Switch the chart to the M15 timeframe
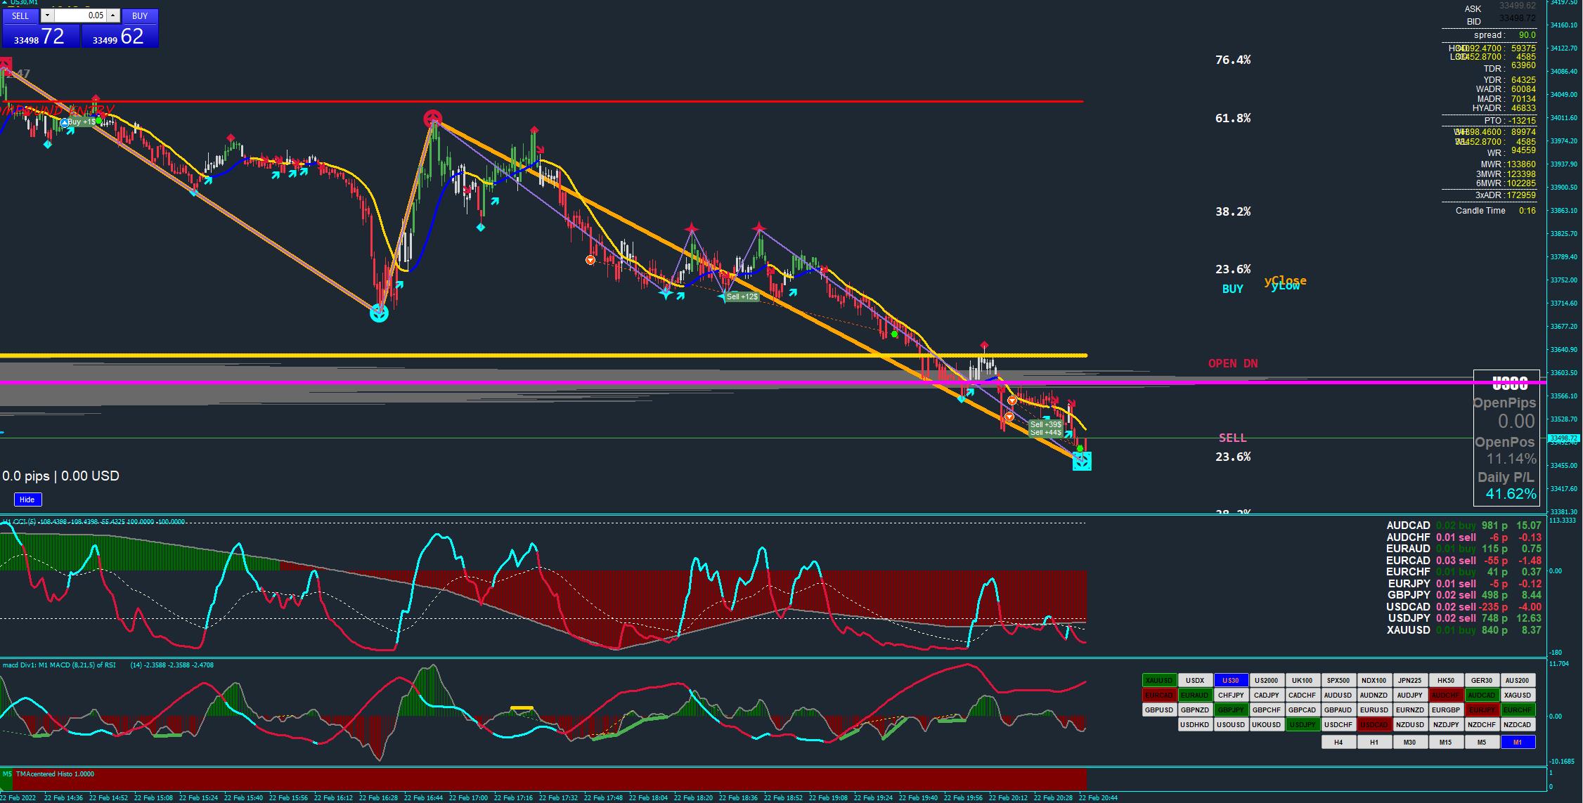This screenshot has height=803, width=1583. pyautogui.click(x=1445, y=742)
